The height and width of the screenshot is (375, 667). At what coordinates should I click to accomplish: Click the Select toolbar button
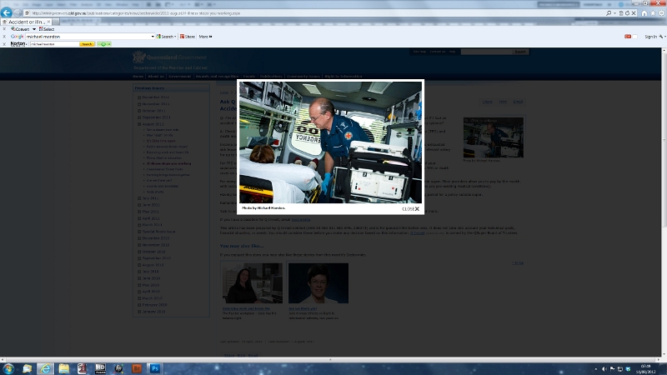(x=47, y=29)
